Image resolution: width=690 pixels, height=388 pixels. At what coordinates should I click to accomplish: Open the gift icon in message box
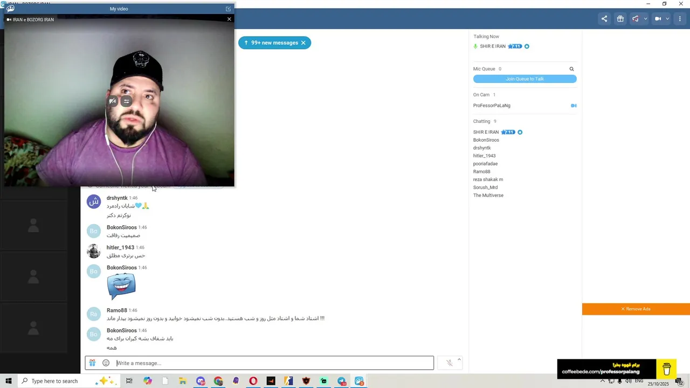[x=92, y=363]
